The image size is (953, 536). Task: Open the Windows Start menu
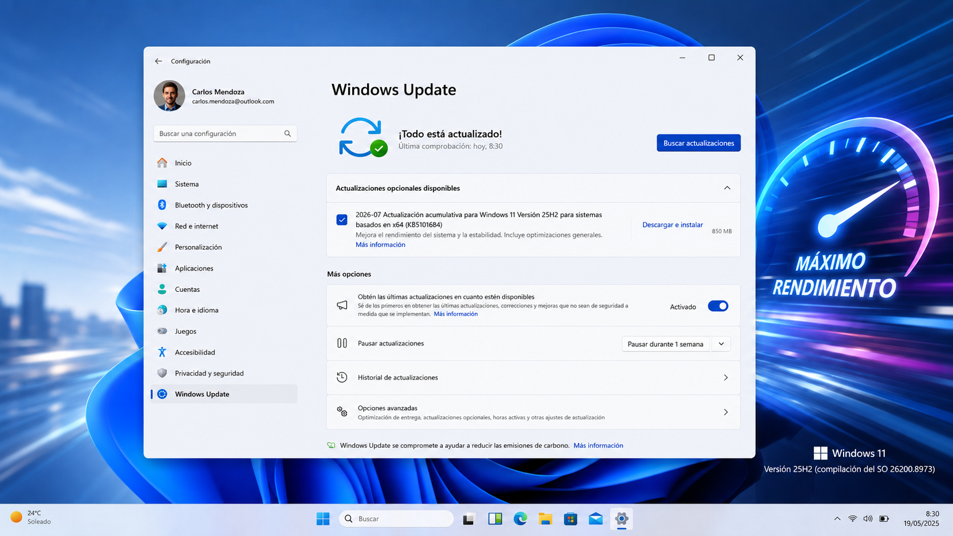[x=323, y=519]
